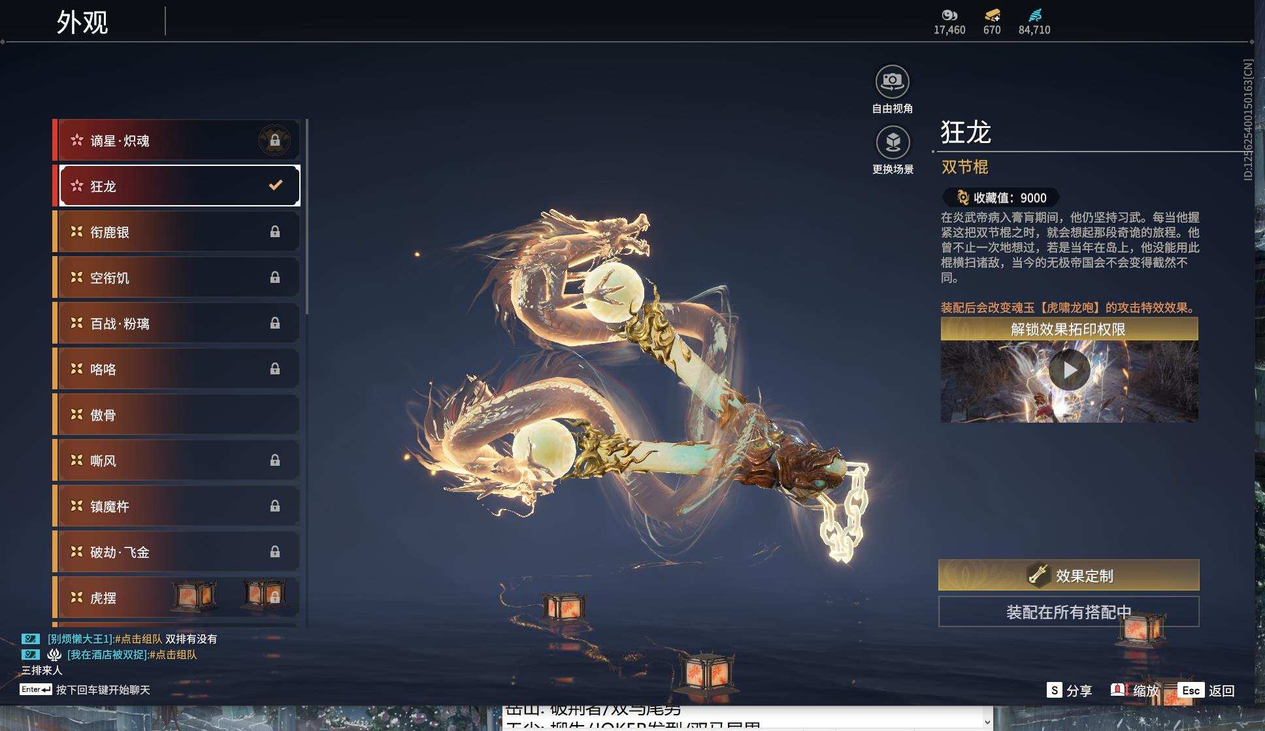Screen dimensions: 1265x731
Task: Click the lock icon on 衔鹿银
Action: pyautogui.click(x=275, y=231)
